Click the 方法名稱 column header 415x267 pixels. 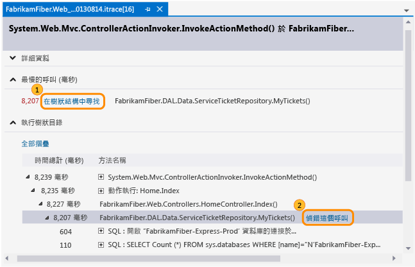(x=112, y=160)
